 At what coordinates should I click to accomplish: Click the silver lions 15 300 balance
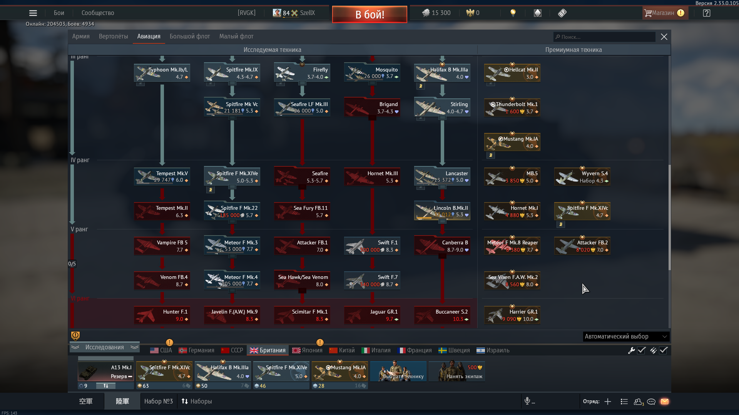[x=436, y=13]
